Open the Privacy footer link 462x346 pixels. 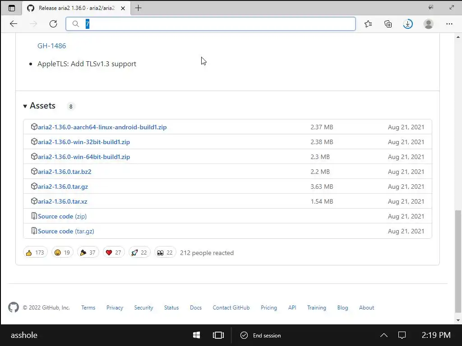(115, 307)
